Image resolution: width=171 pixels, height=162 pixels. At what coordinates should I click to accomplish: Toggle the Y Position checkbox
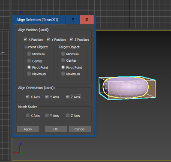click(48, 39)
